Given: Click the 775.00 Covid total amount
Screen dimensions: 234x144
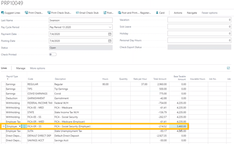Looking at the screenshot, I should click(159, 94).
